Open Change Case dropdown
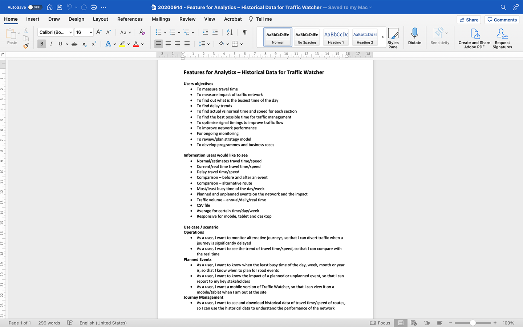This screenshot has width=523, height=327. click(126, 32)
